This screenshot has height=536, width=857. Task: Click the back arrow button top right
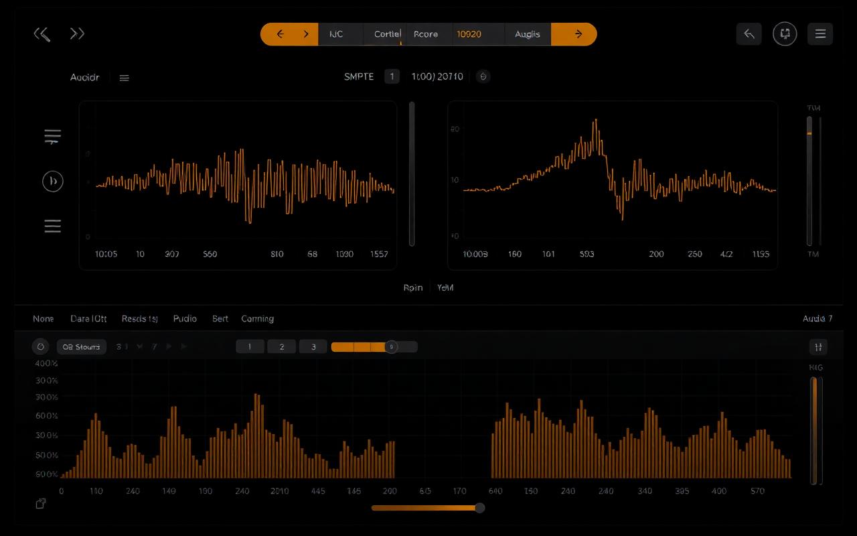(749, 34)
